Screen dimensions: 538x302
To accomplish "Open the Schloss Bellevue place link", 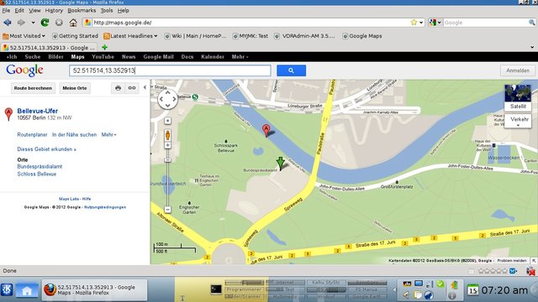I will [x=37, y=174].
